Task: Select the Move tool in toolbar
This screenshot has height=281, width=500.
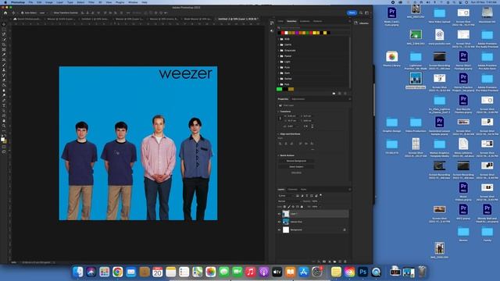Action: coord(4,24)
